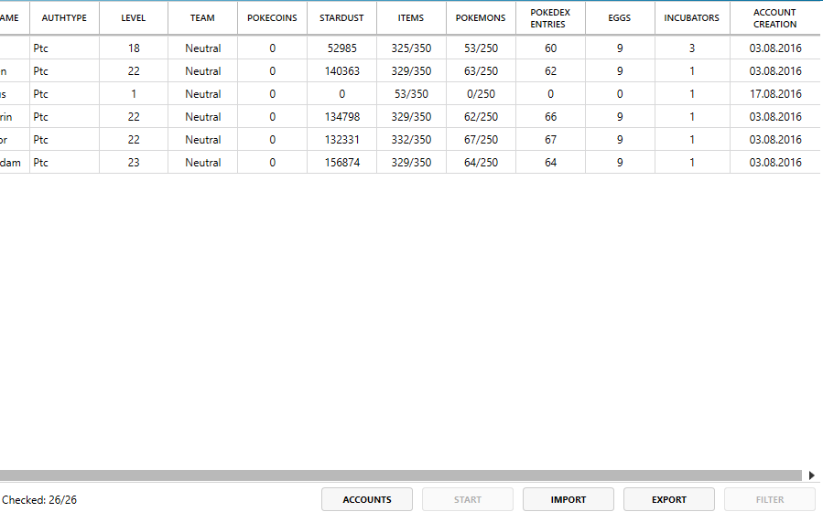Viewport: 823px width, 512px height.
Task: Click the pokemons cell 62/250
Action: tap(481, 117)
